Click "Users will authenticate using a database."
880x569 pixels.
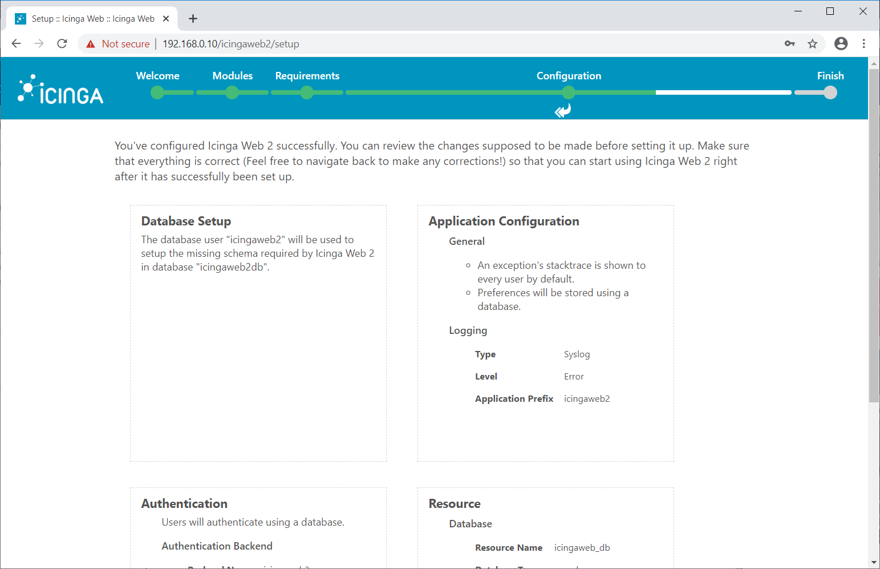[253, 522]
